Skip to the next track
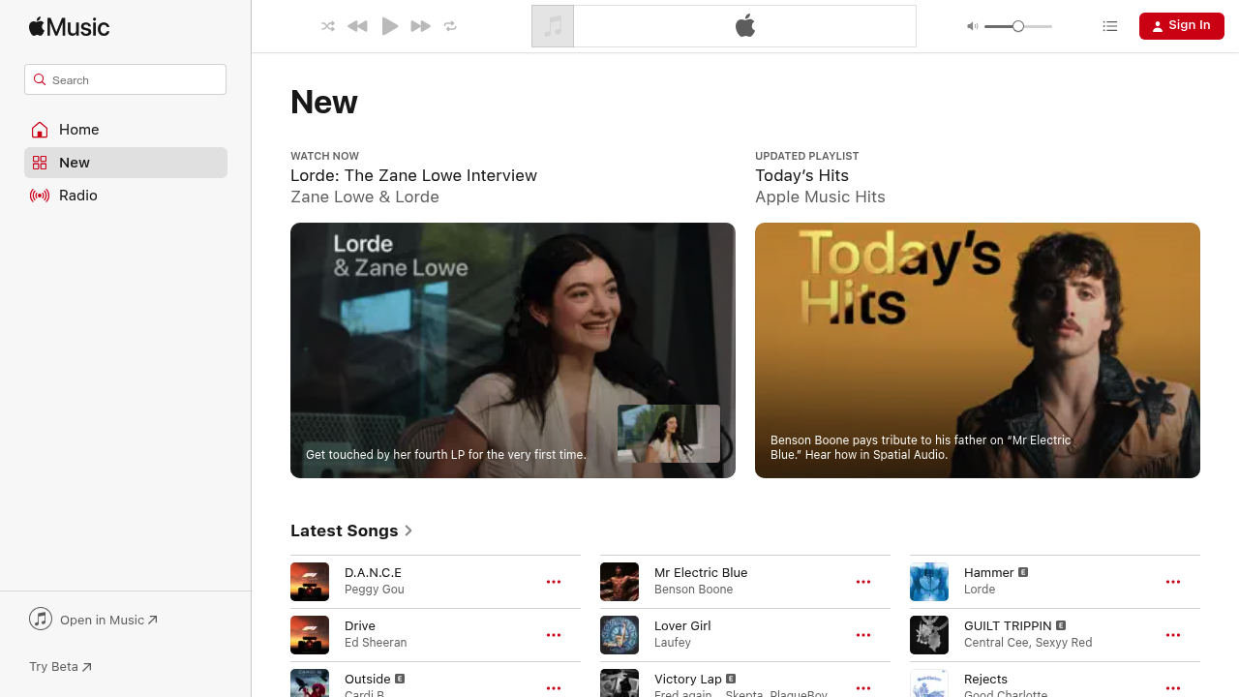Image resolution: width=1239 pixels, height=697 pixels. pos(420,26)
